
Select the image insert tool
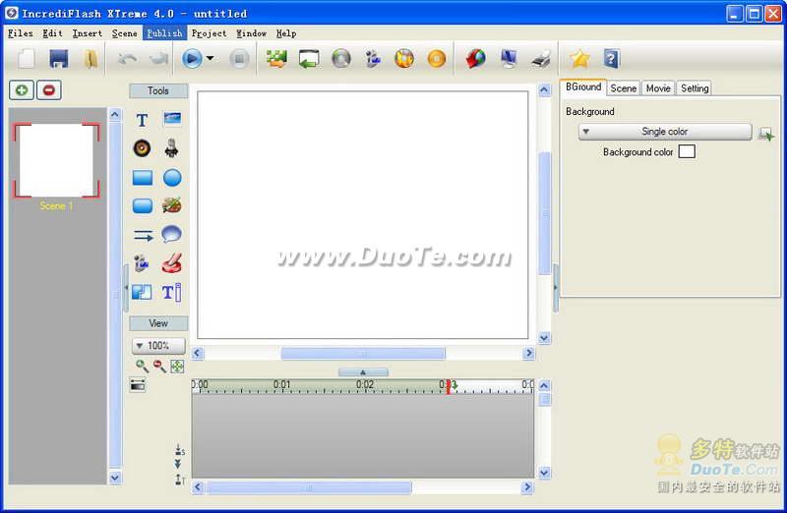(x=172, y=119)
